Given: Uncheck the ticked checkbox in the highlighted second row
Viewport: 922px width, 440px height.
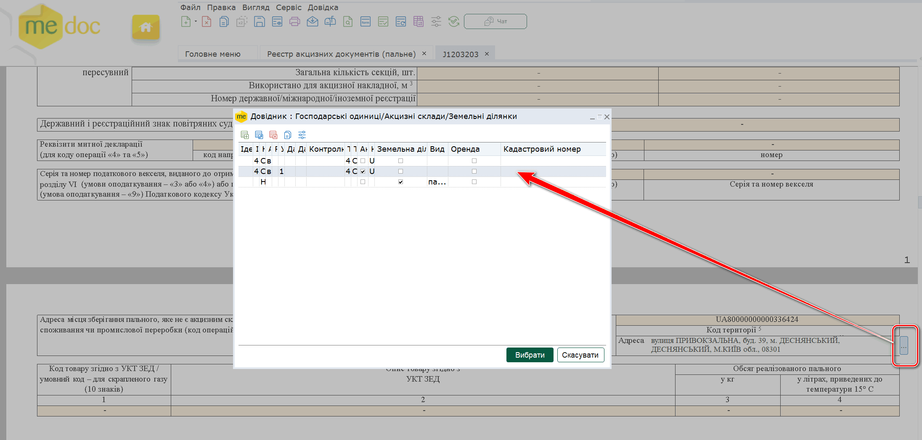Looking at the screenshot, I should click(363, 171).
